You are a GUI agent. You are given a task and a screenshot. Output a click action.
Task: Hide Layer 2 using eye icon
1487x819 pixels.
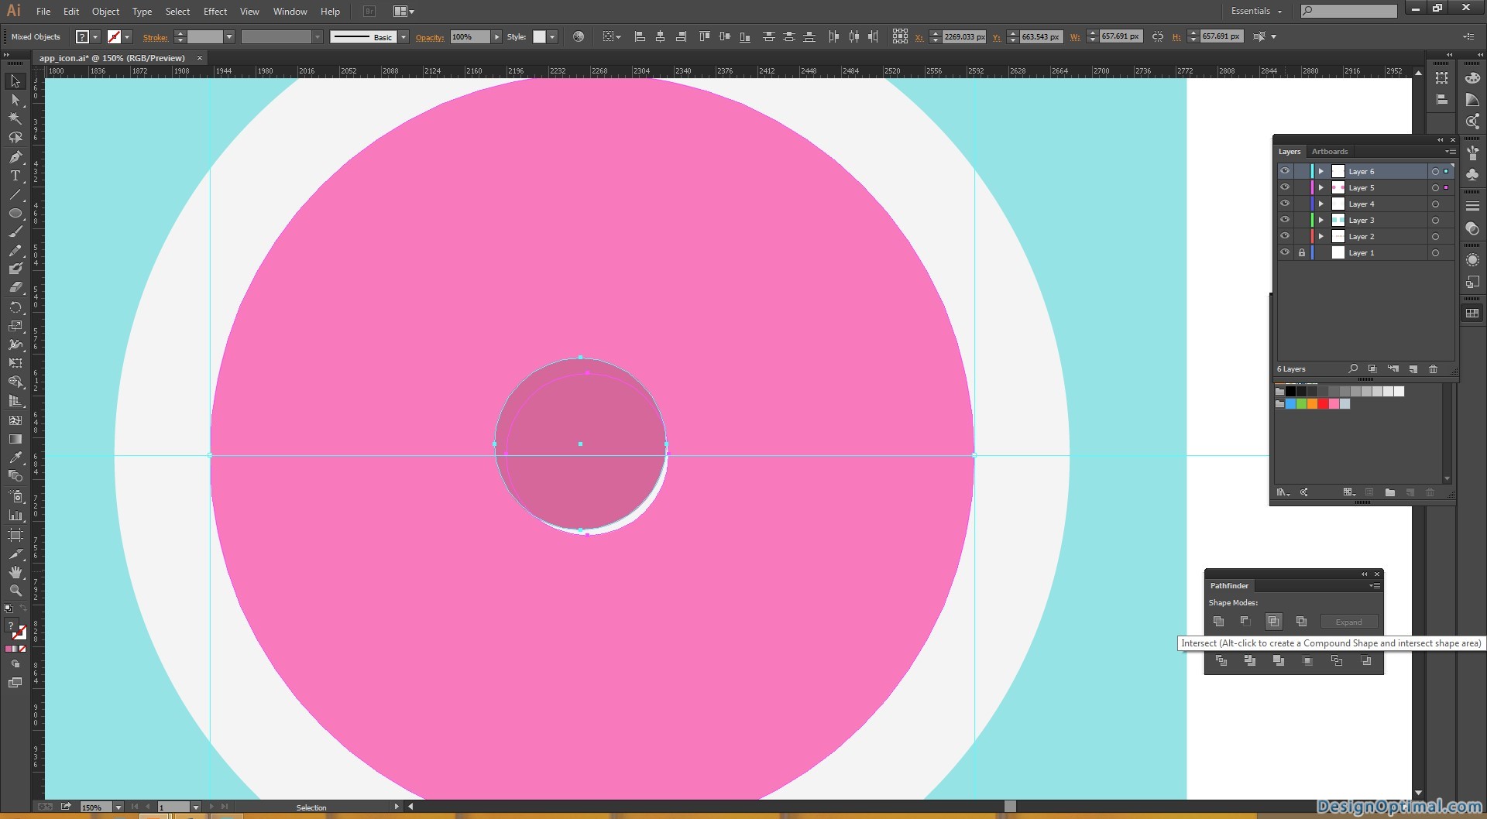click(1285, 236)
